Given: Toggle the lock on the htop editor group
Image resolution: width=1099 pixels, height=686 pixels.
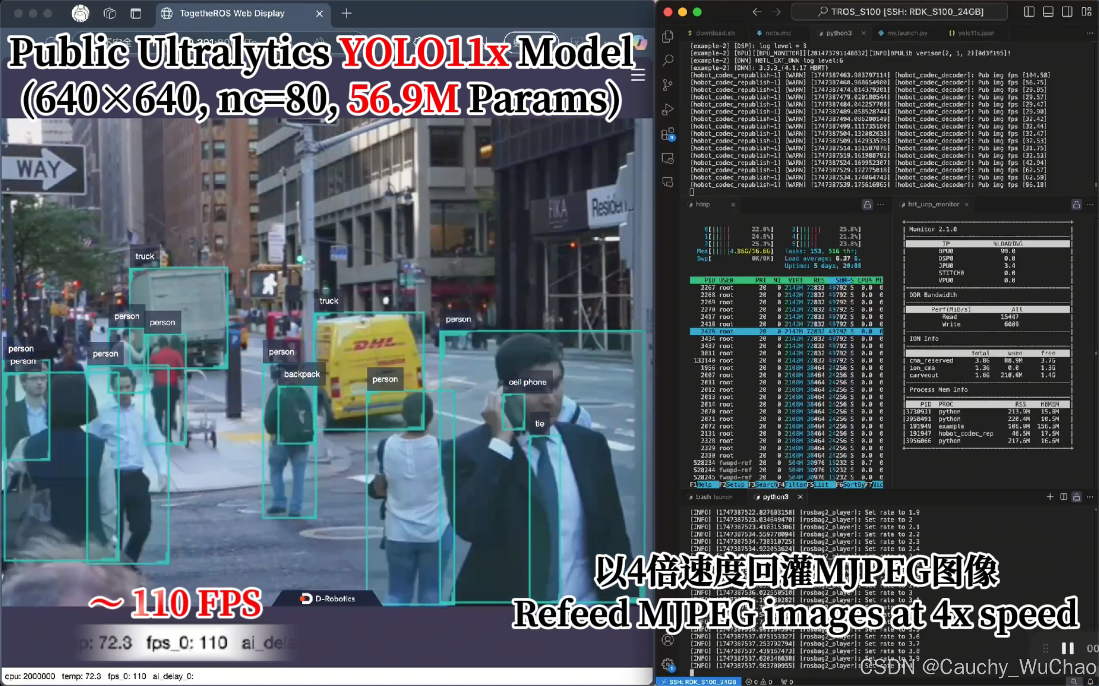Looking at the screenshot, I should tap(867, 205).
